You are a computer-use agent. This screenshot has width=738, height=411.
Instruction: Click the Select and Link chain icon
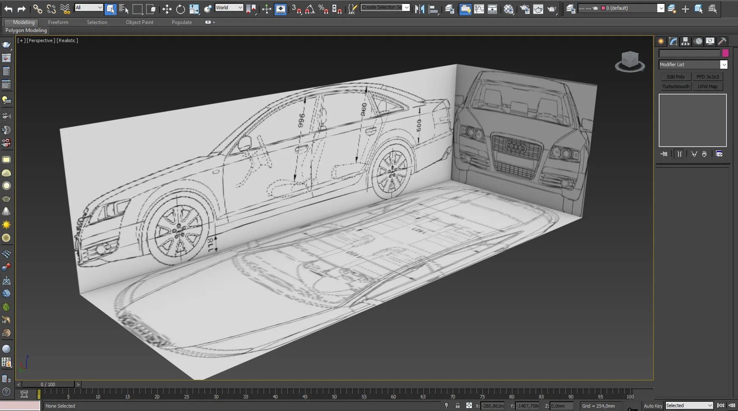coord(38,9)
